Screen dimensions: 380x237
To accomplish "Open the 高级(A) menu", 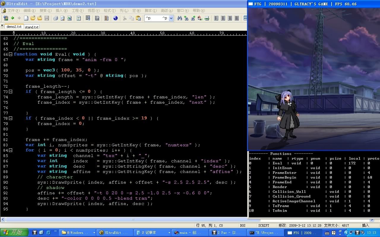I will 167,11.
